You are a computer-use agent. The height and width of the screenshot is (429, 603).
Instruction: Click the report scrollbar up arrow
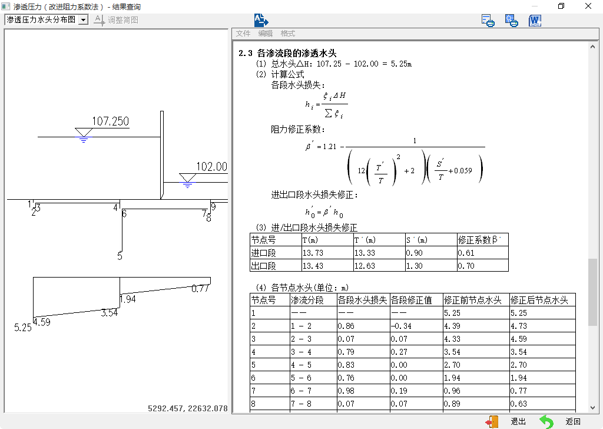point(592,47)
